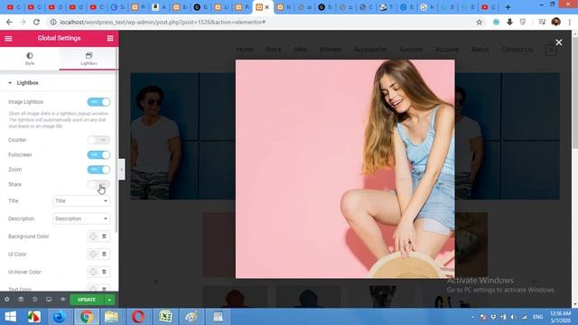Click the Preview Changes eye icon
The width and height of the screenshot is (578, 325).
click(62, 300)
